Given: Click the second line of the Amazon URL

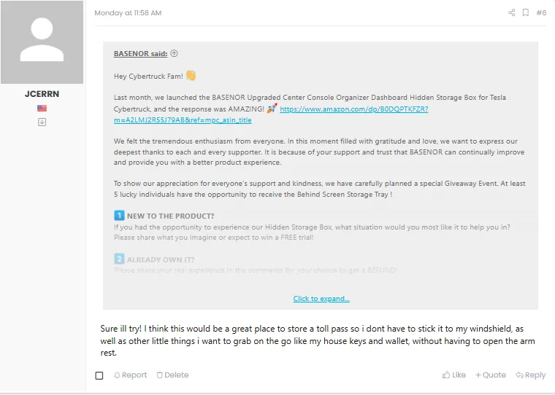Looking at the screenshot, I should [183, 120].
